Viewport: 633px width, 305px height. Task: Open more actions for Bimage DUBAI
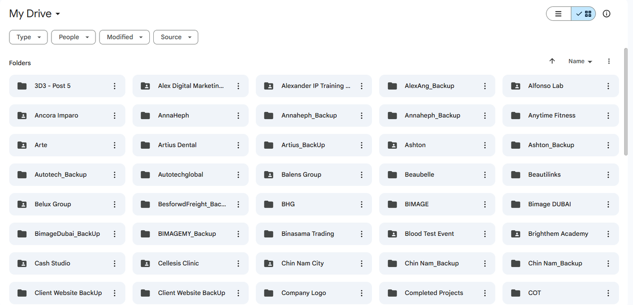click(608, 204)
